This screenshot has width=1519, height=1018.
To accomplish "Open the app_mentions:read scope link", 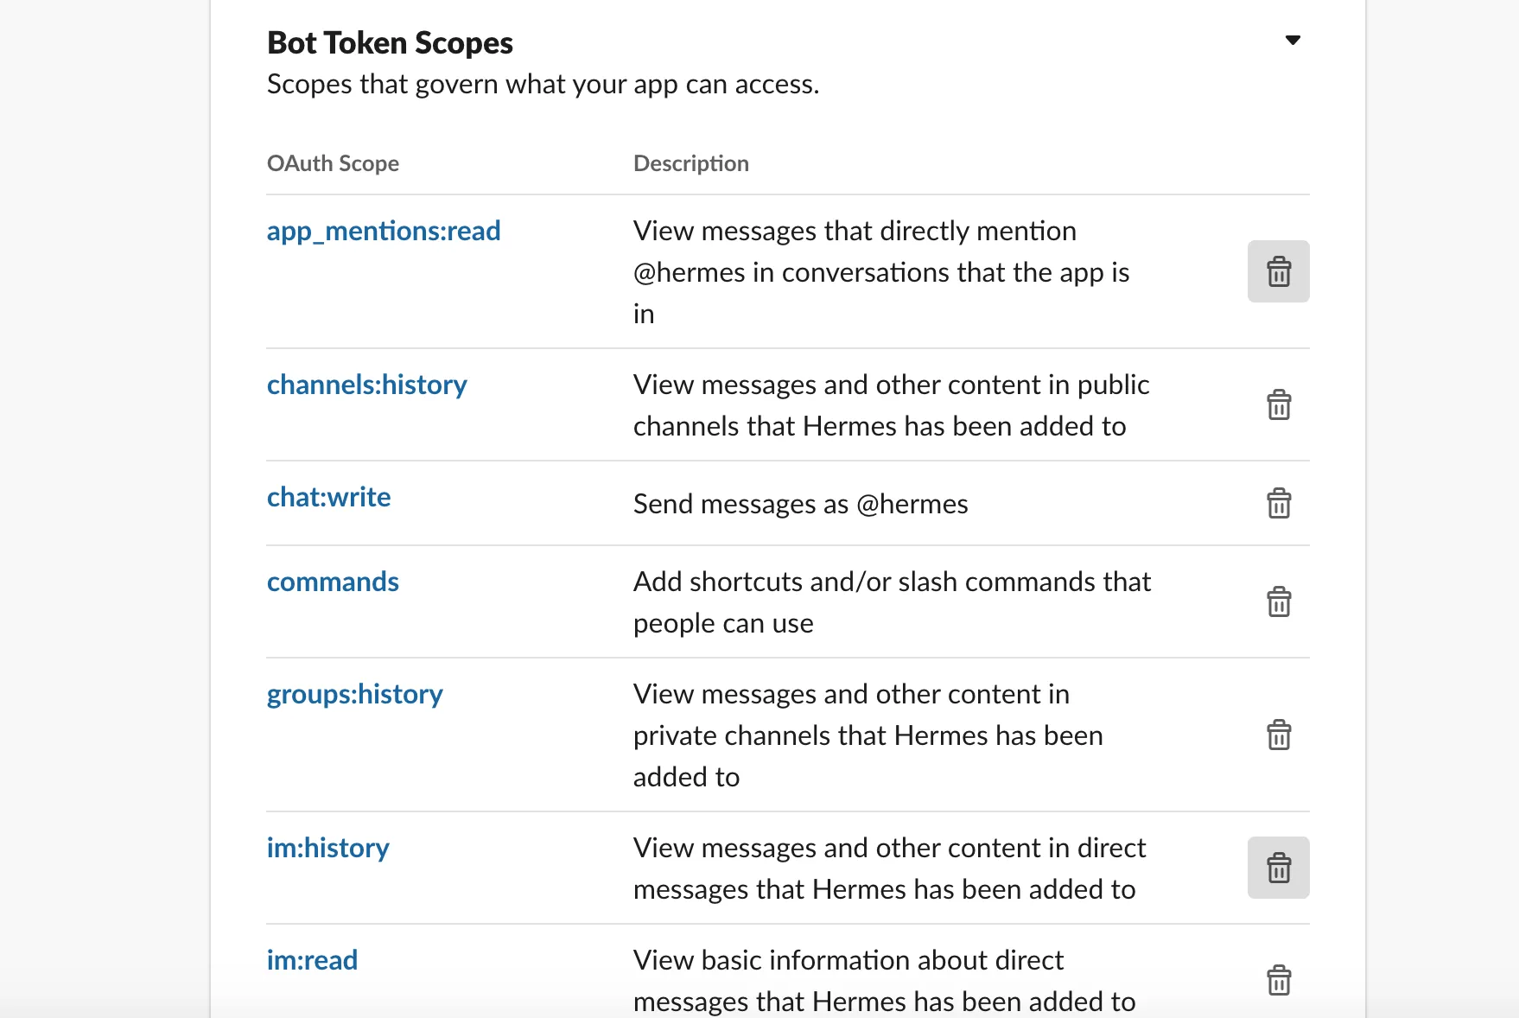I will pyautogui.click(x=384, y=231).
